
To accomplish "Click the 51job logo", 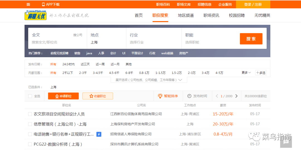I will [x=35, y=15].
